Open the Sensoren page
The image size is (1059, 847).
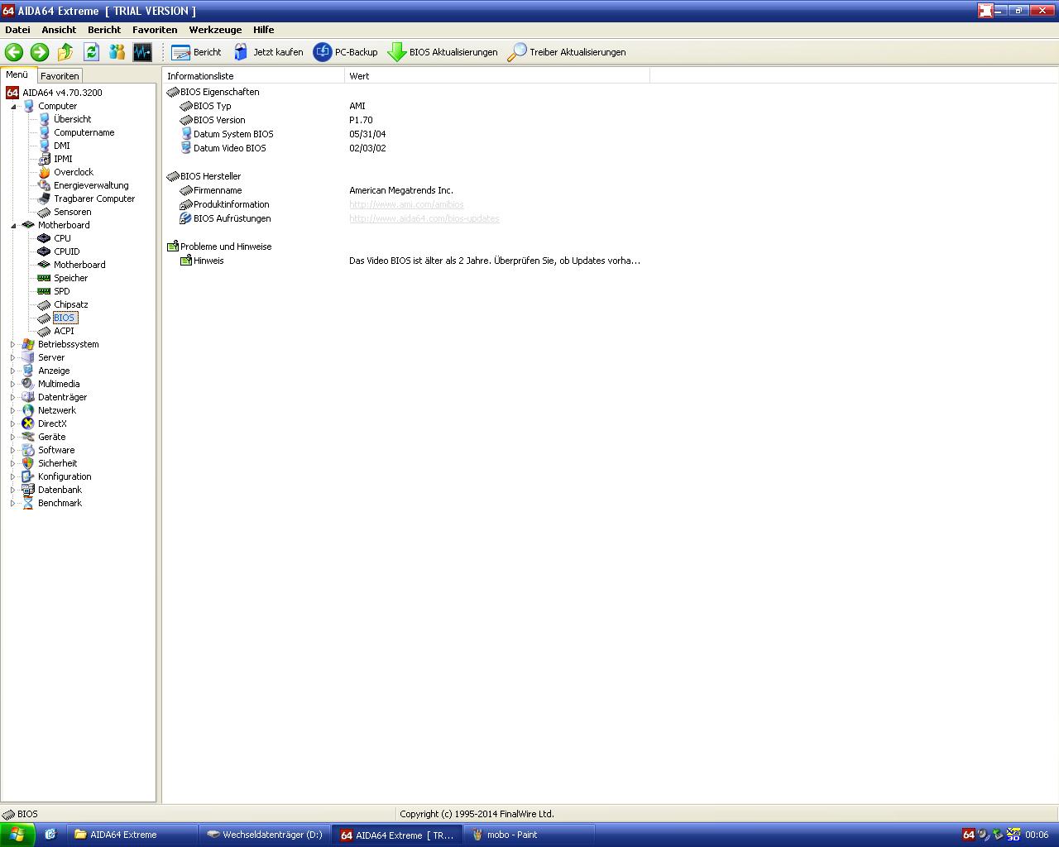coord(72,212)
